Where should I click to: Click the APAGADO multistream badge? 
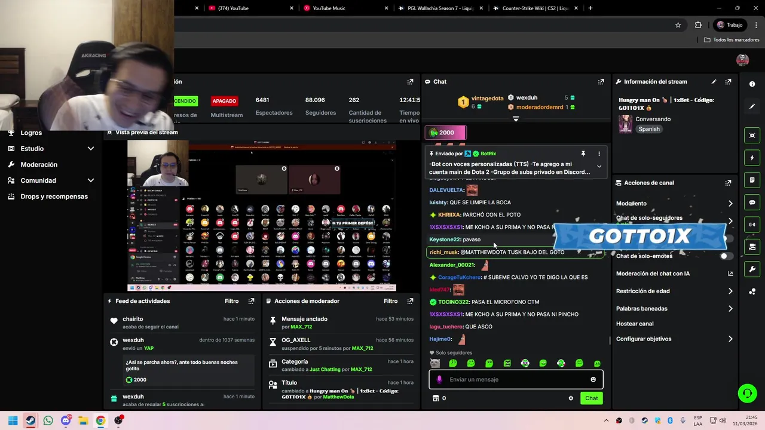click(x=224, y=101)
